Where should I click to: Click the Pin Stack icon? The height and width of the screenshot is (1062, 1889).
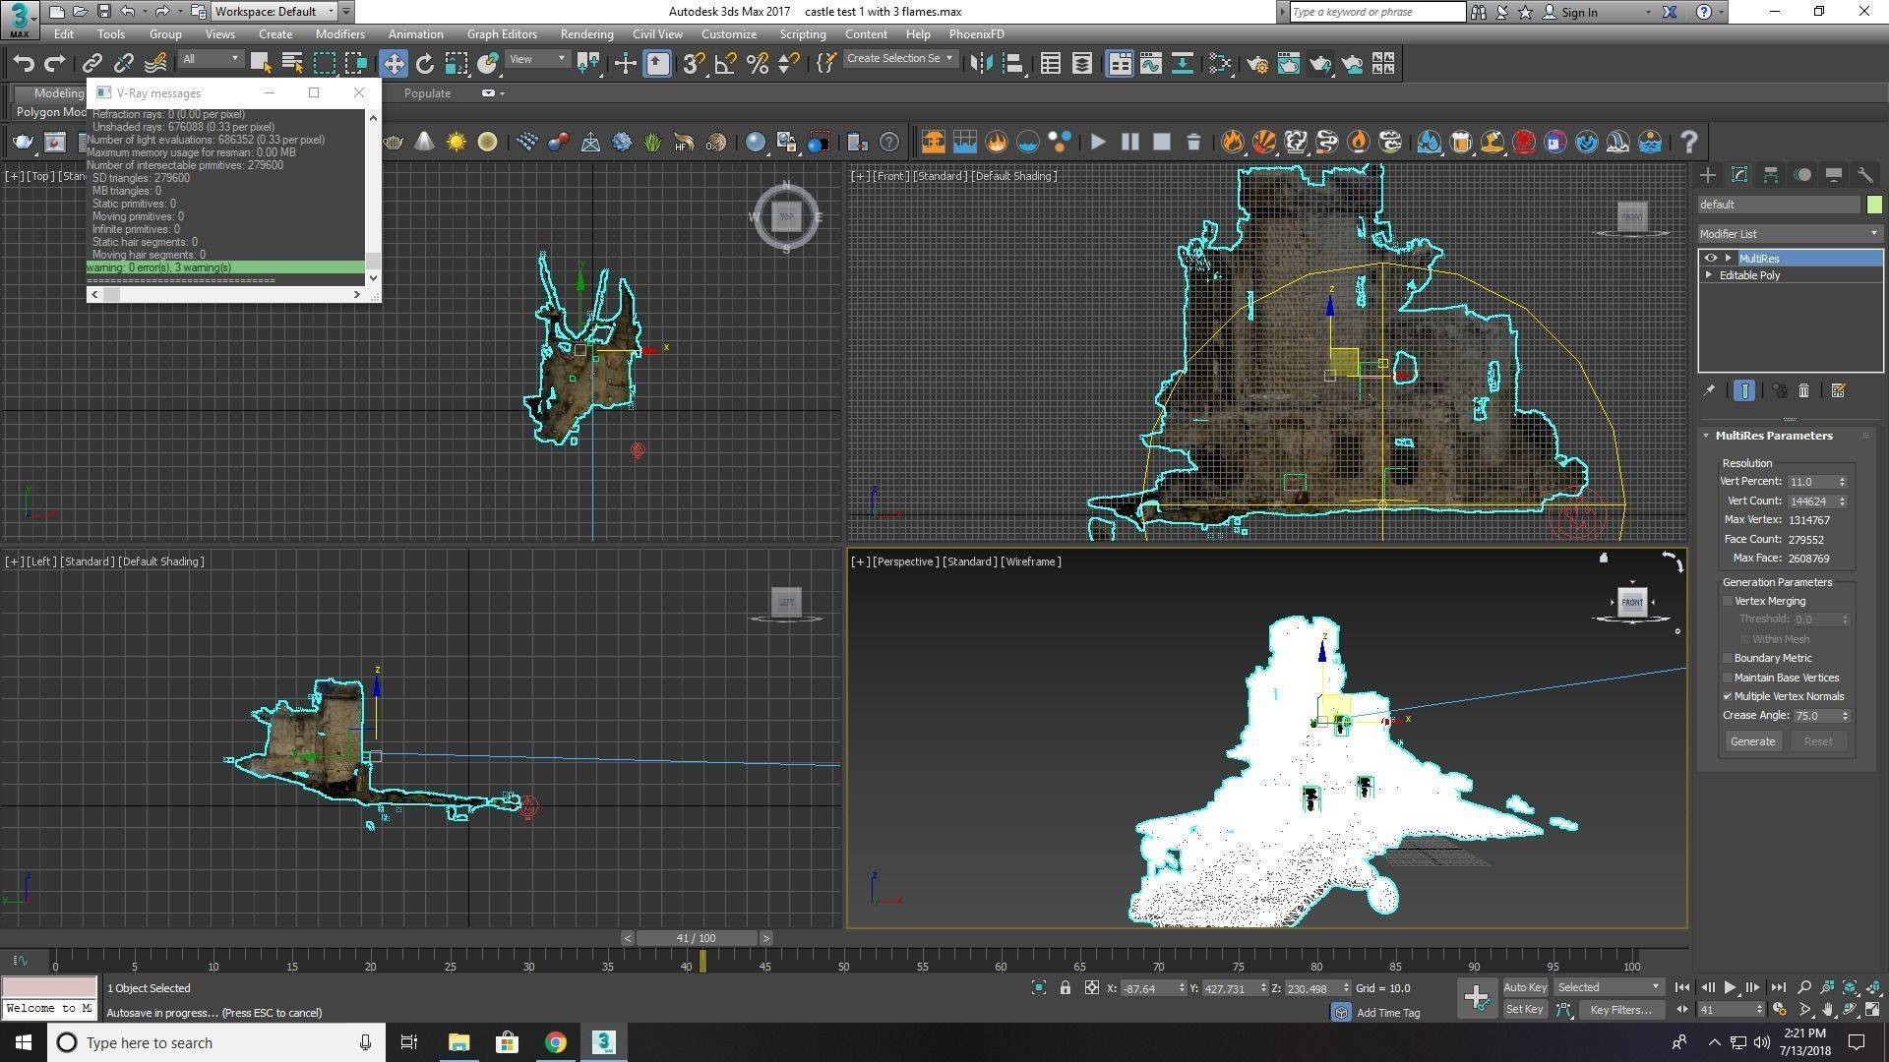(1710, 391)
